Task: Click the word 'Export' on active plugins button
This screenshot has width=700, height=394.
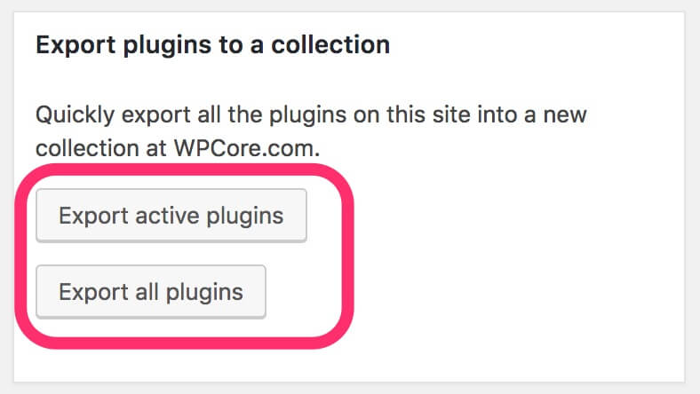Action: [x=94, y=217]
